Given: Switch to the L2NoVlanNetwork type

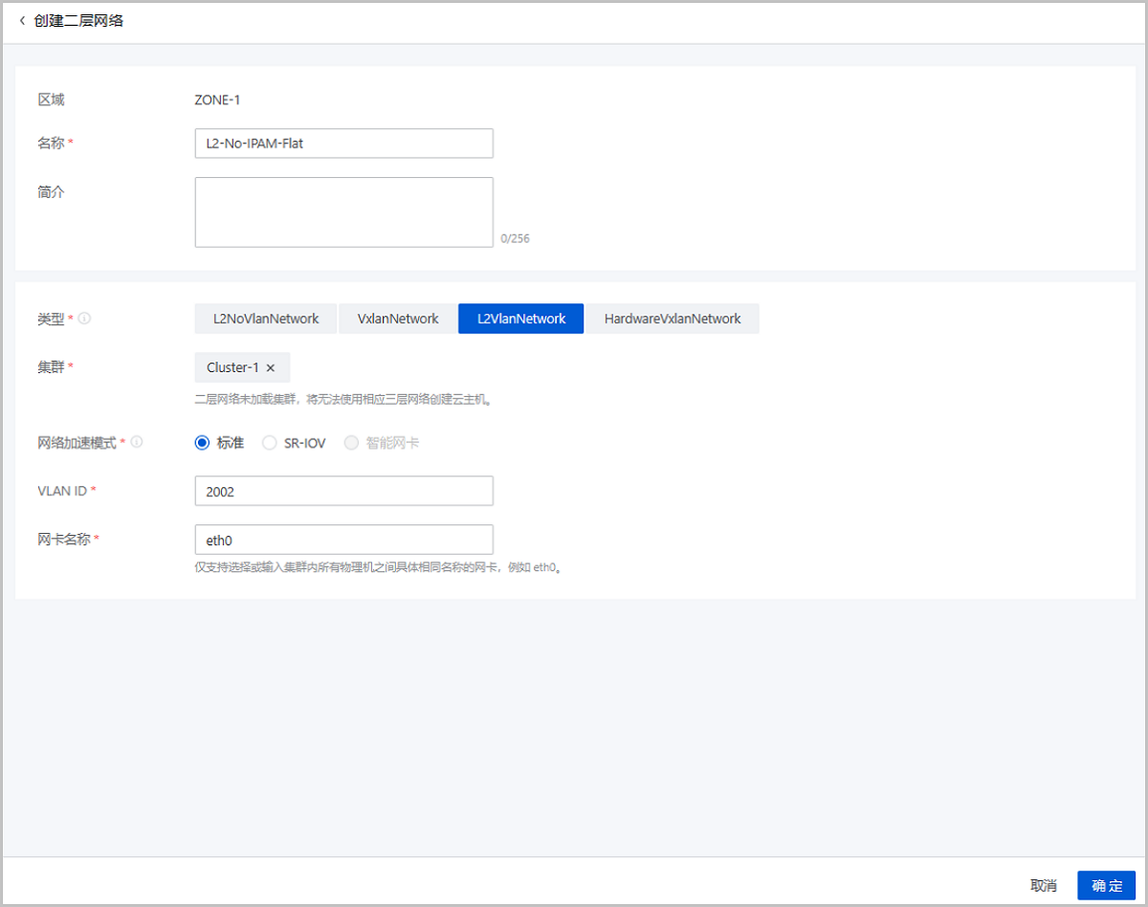Looking at the screenshot, I should pos(265,318).
